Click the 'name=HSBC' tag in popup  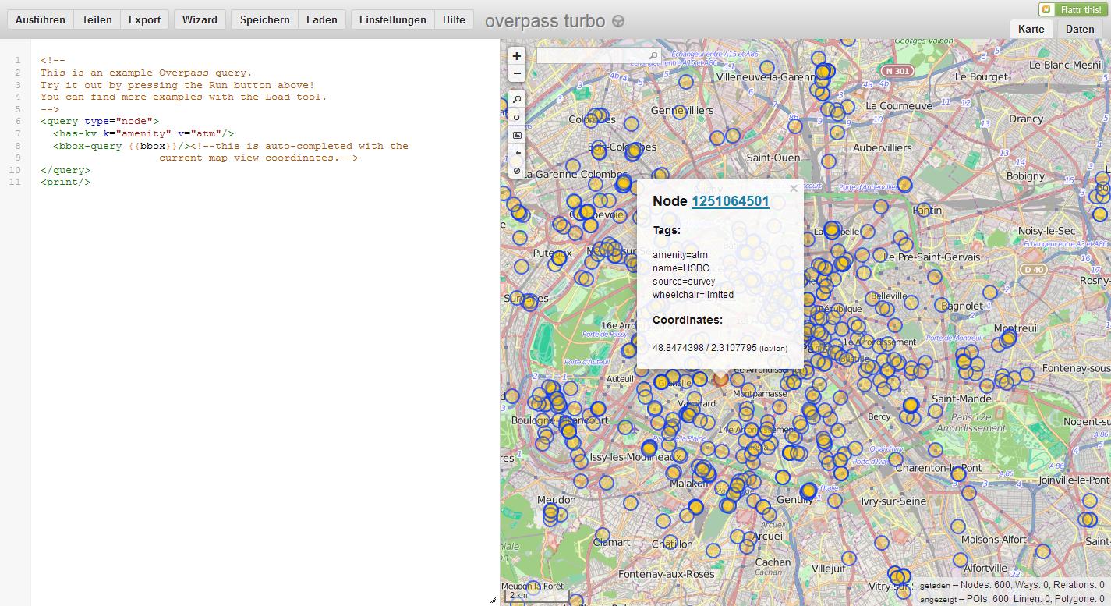pyautogui.click(x=681, y=268)
